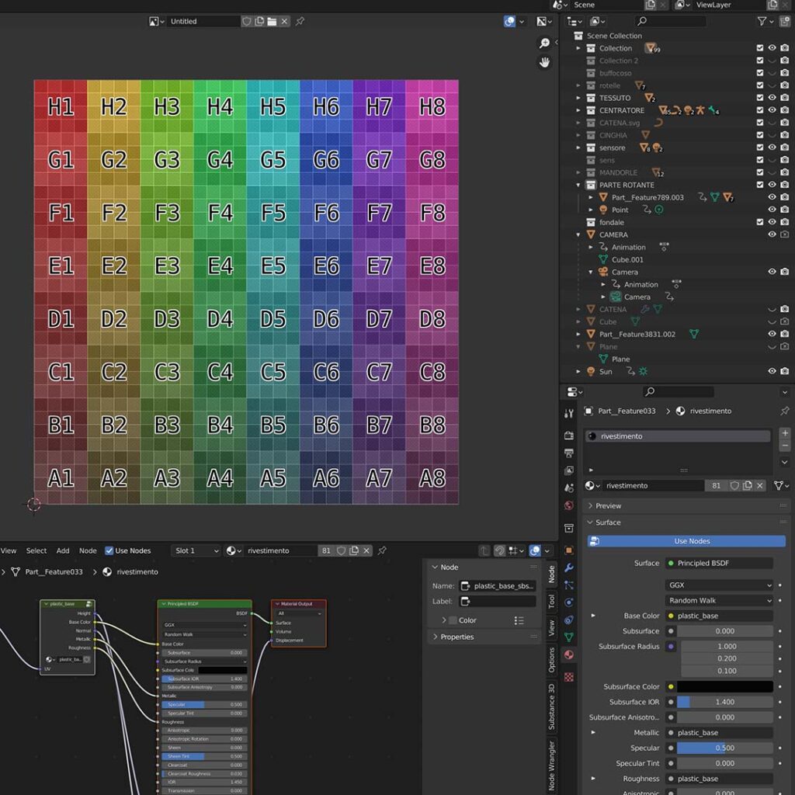The width and height of the screenshot is (795, 795).
Task: Open the GGX distribution dropdown in properties
Action: tap(720, 585)
